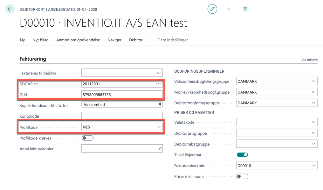The width and height of the screenshot is (323, 190).
Task: Expand the Faktureres til debitor dropdown
Action: 159,73
